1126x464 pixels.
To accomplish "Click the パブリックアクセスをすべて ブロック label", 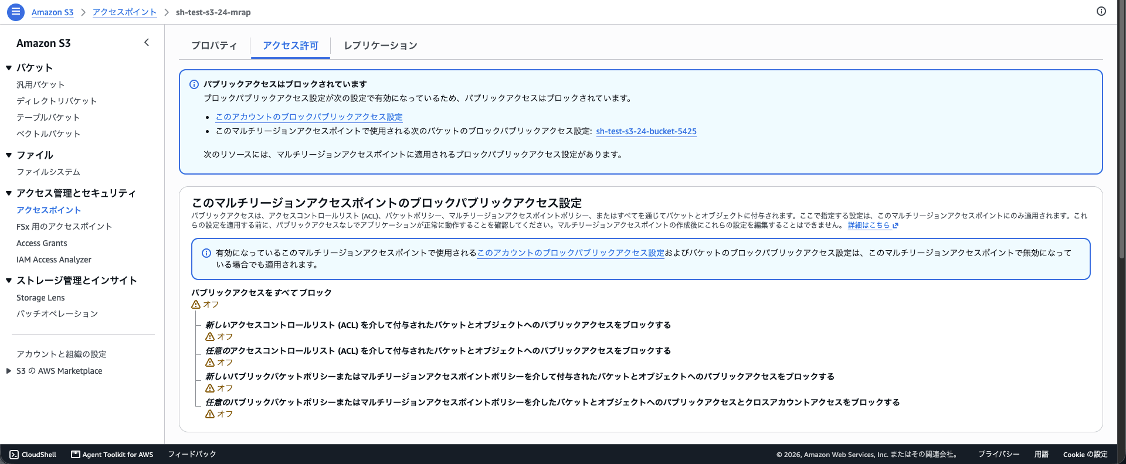I will (x=262, y=292).
